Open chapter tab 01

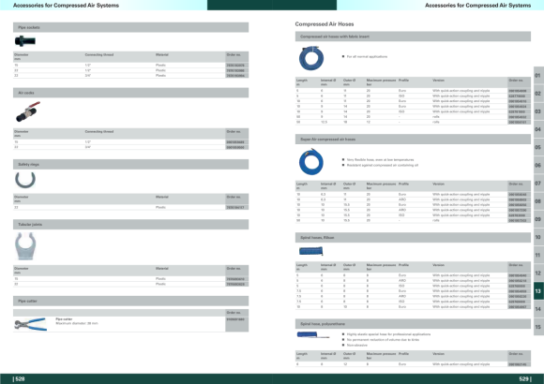click(x=538, y=76)
